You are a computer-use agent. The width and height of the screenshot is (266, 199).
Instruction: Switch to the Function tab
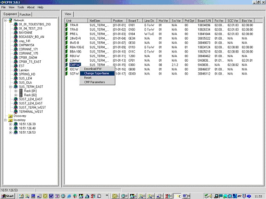[25, 15]
